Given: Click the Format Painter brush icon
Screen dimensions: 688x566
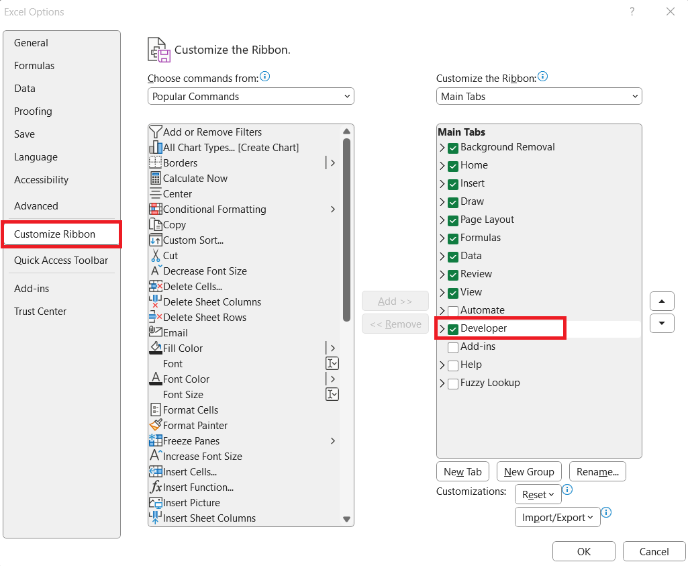Looking at the screenshot, I should click(155, 425).
